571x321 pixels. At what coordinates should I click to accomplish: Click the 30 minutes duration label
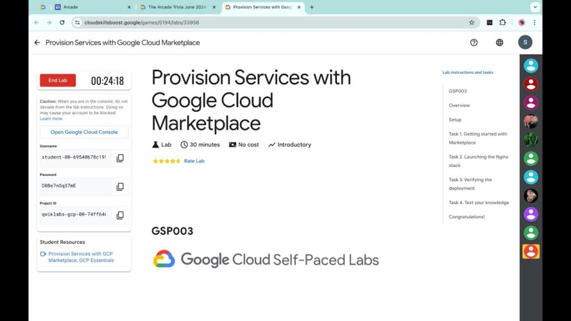click(x=200, y=144)
